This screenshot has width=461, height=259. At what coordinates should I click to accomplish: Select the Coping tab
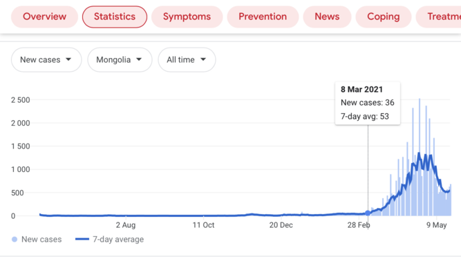point(384,17)
